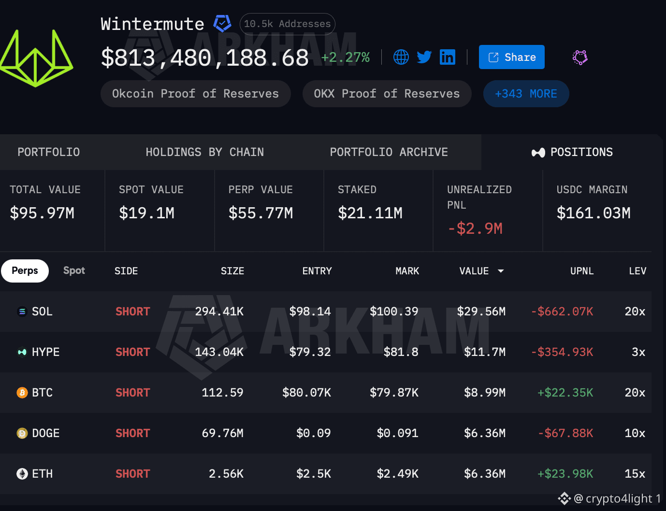Click the SOL UPNL -$662.07K value

tap(562, 312)
